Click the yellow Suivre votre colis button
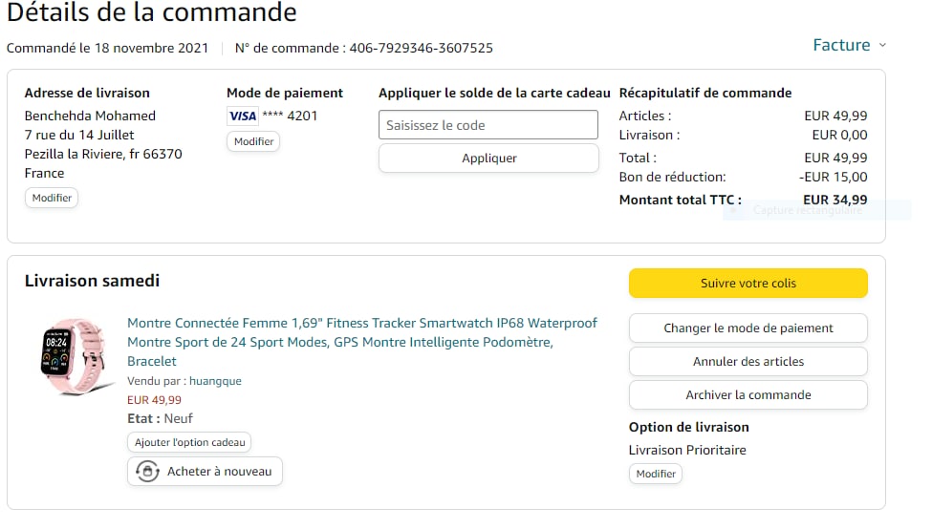 [748, 283]
